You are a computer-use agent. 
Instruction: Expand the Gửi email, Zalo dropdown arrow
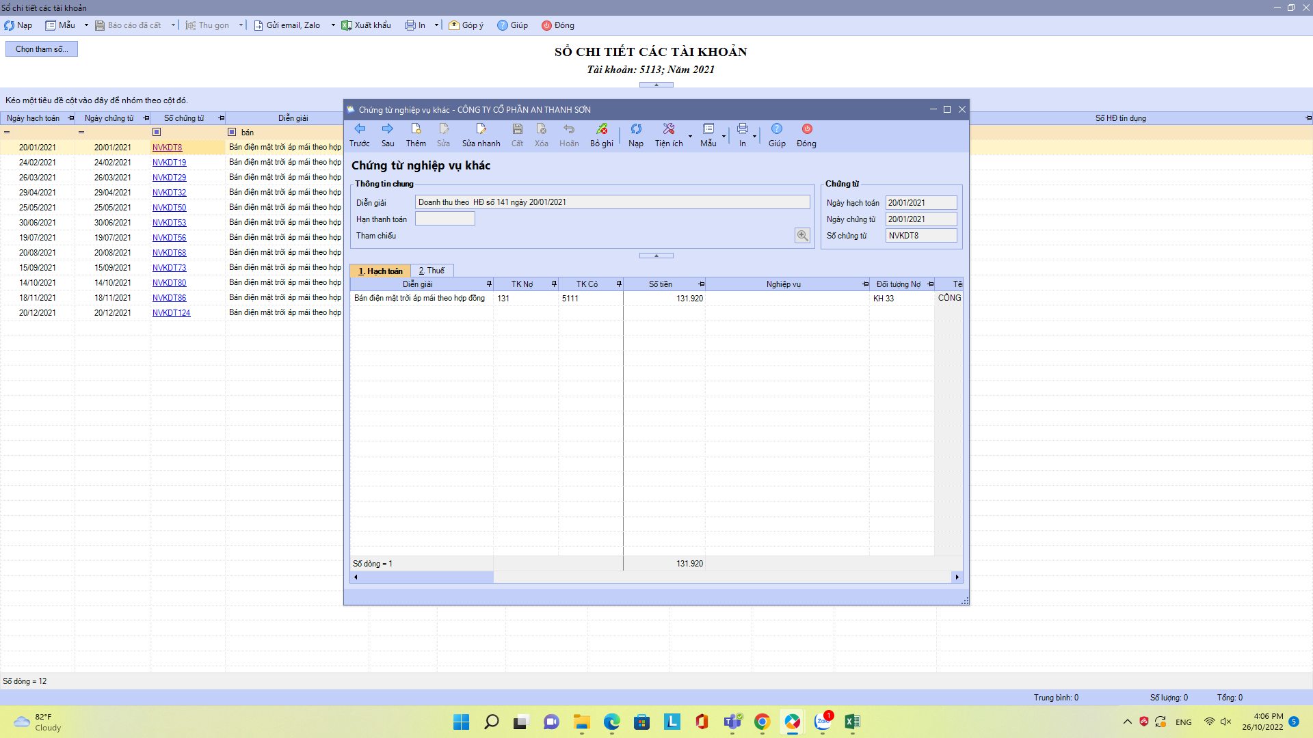pyautogui.click(x=333, y=25)
